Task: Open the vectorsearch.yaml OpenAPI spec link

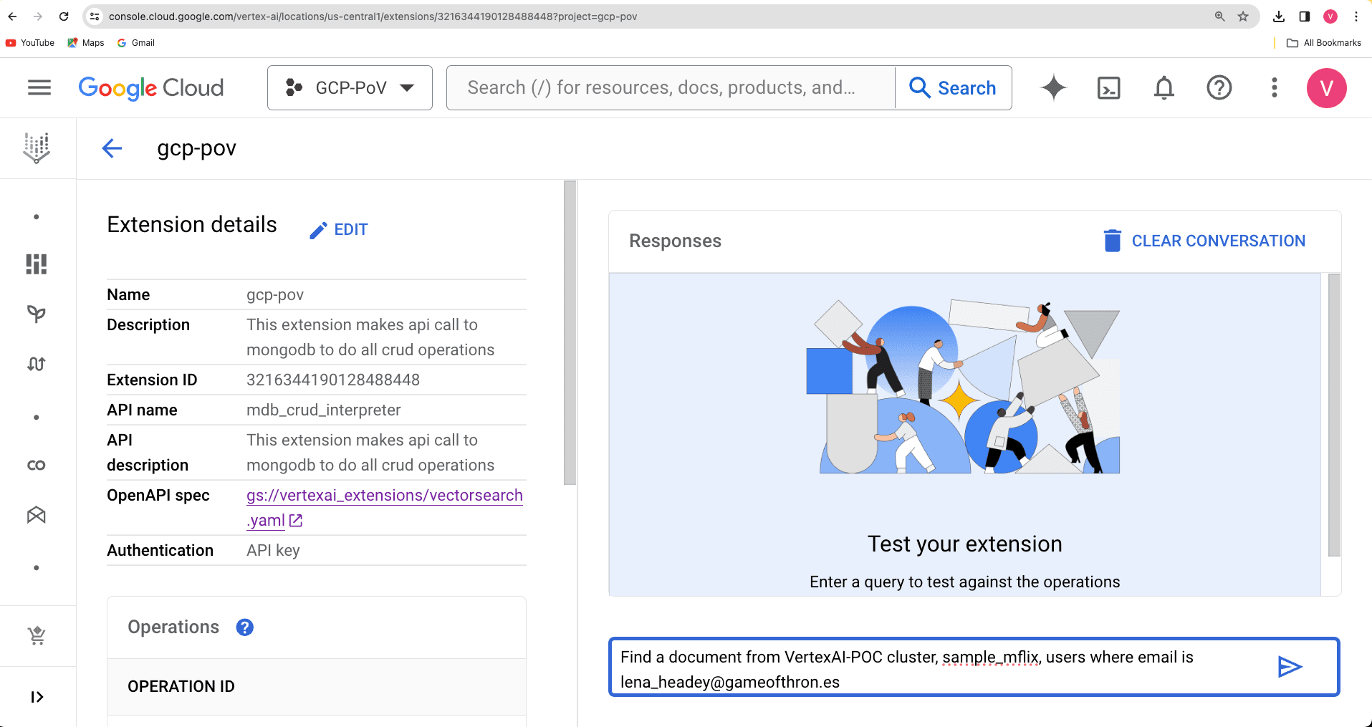Action: click(384, 496)
